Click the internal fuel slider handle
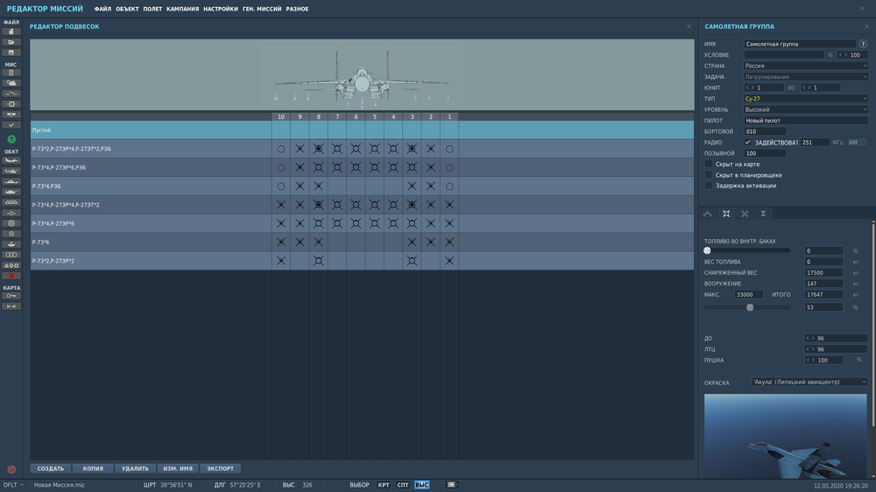876x492 pixels. coord(707,250)
